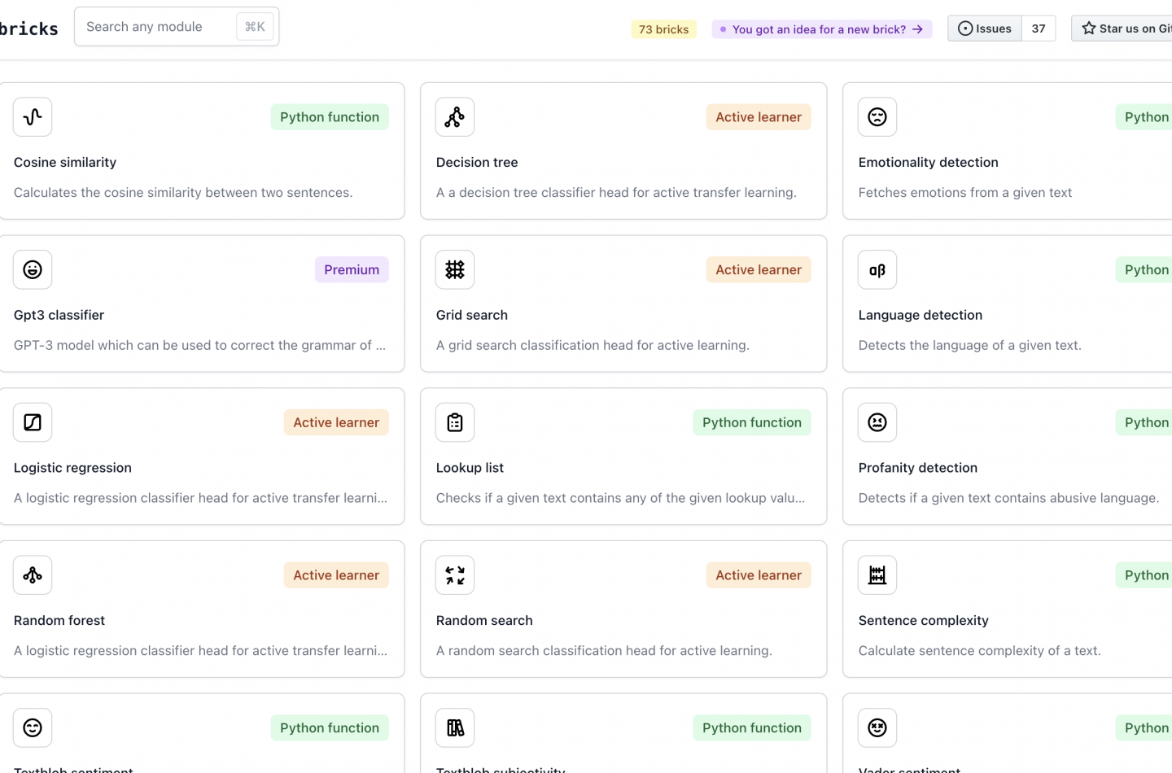Click the Random forest icon
1172x773 pixels.
pos(32,574)
